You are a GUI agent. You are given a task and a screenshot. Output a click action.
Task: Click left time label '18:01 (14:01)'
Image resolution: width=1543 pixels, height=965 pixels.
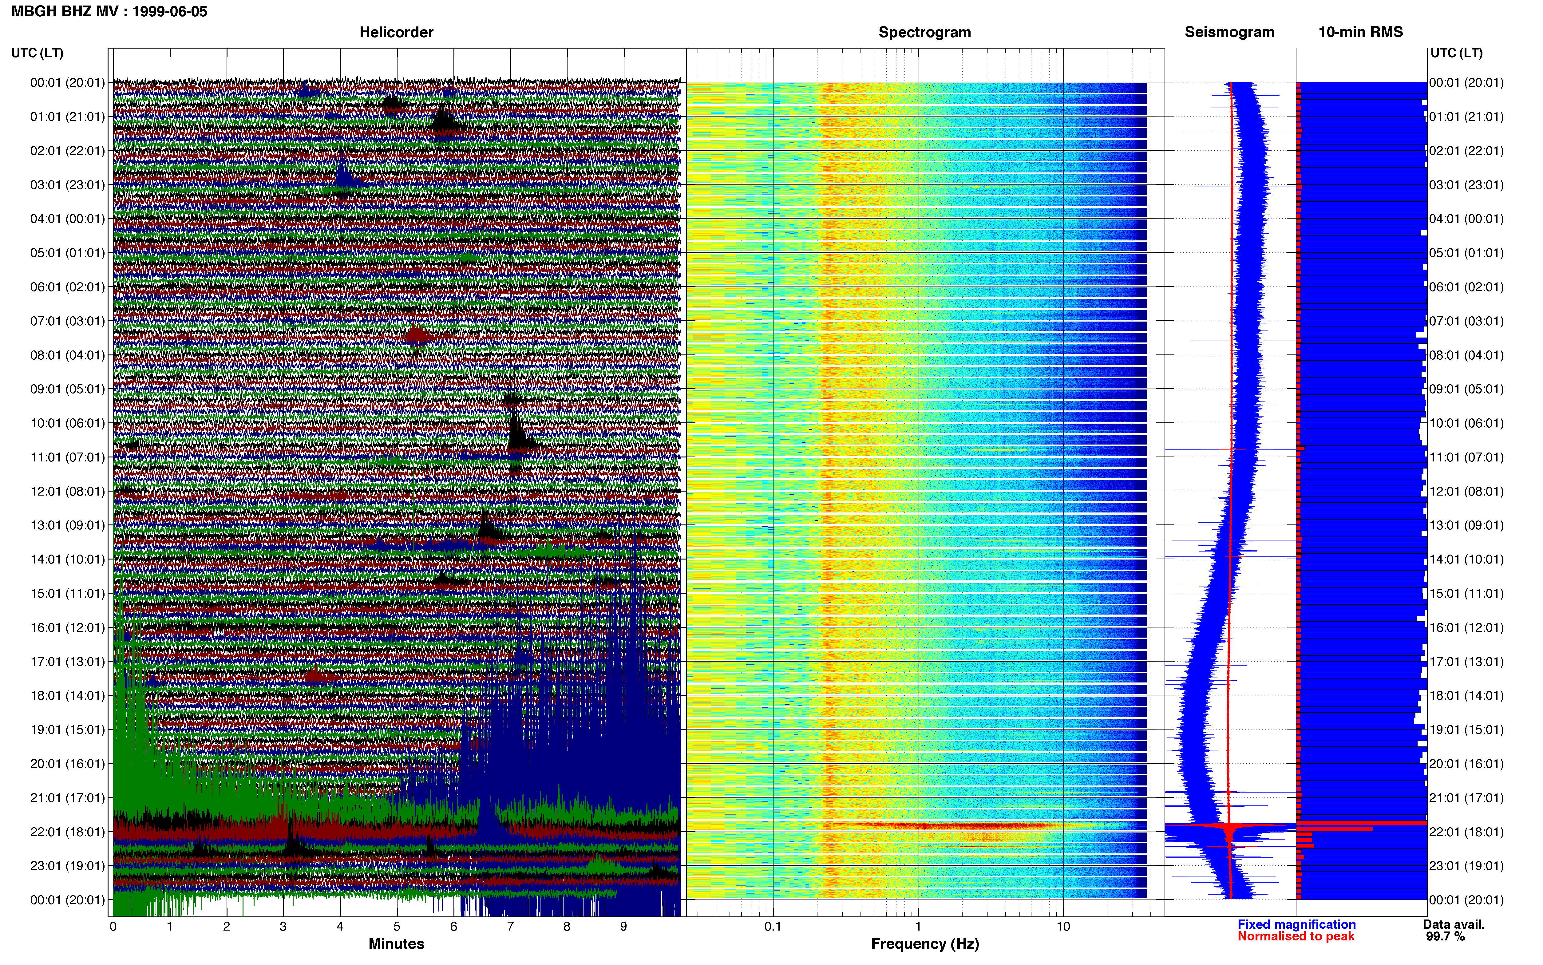pos(68,696)
